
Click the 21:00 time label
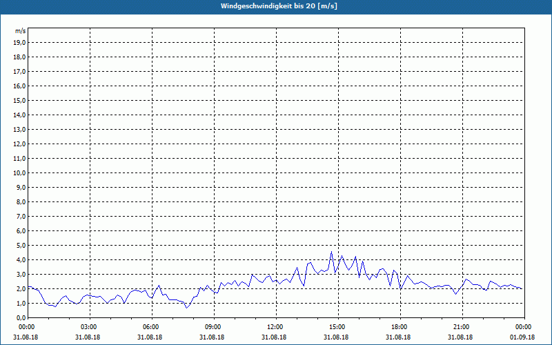tap(462, 327)
